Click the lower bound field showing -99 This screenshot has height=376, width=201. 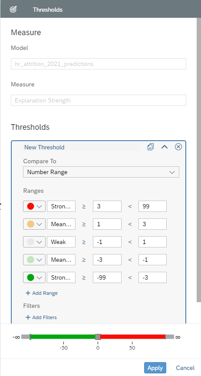(107, 277)
